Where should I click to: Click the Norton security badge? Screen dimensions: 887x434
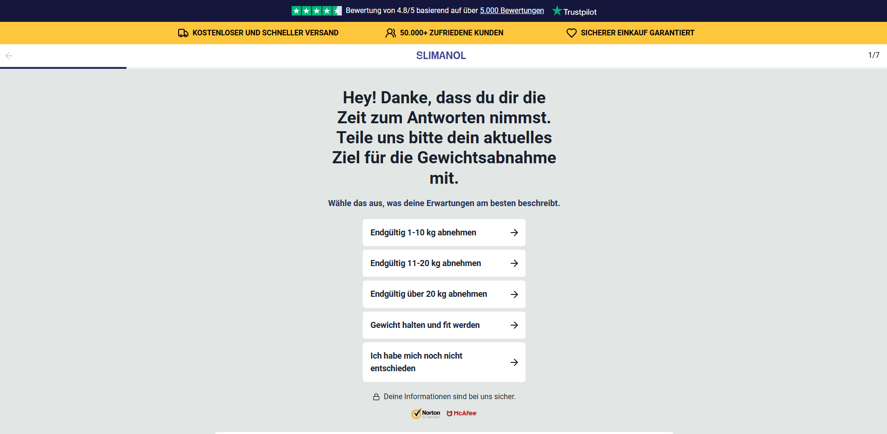[426, 414]
